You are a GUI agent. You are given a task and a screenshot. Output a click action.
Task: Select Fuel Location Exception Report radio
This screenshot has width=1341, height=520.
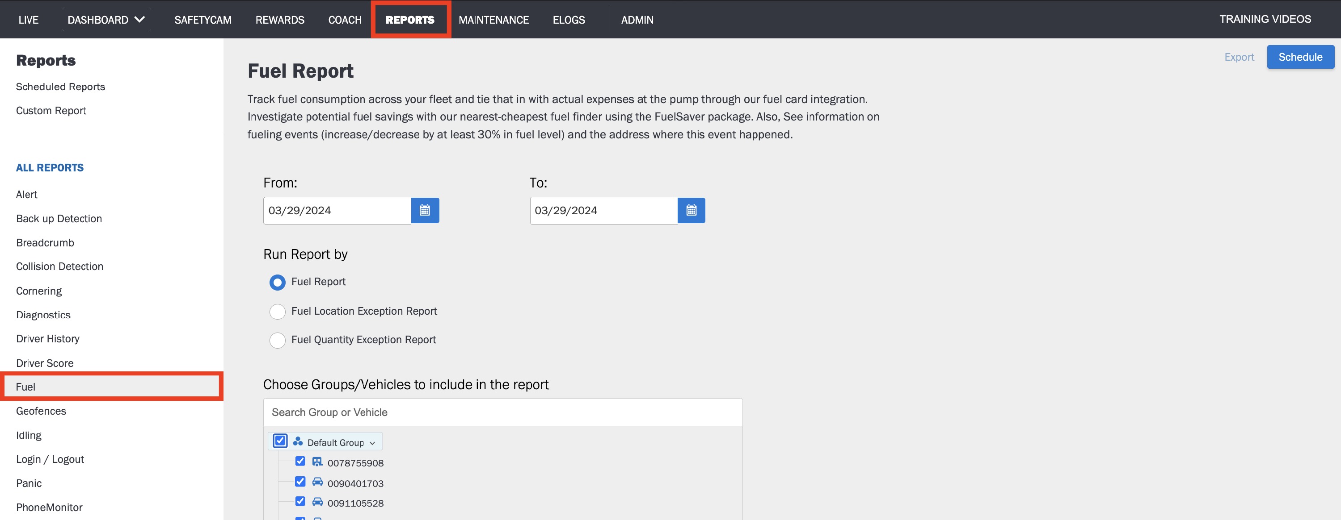click(278, 312)
